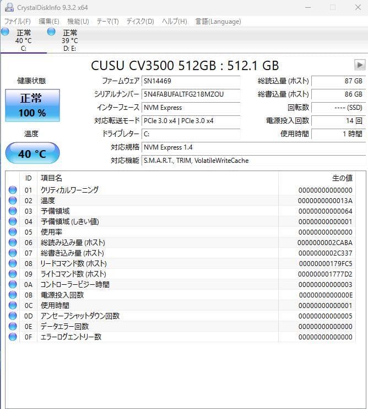
Task: Close the CrystalDiskInfo window
Action: point(358,7)
